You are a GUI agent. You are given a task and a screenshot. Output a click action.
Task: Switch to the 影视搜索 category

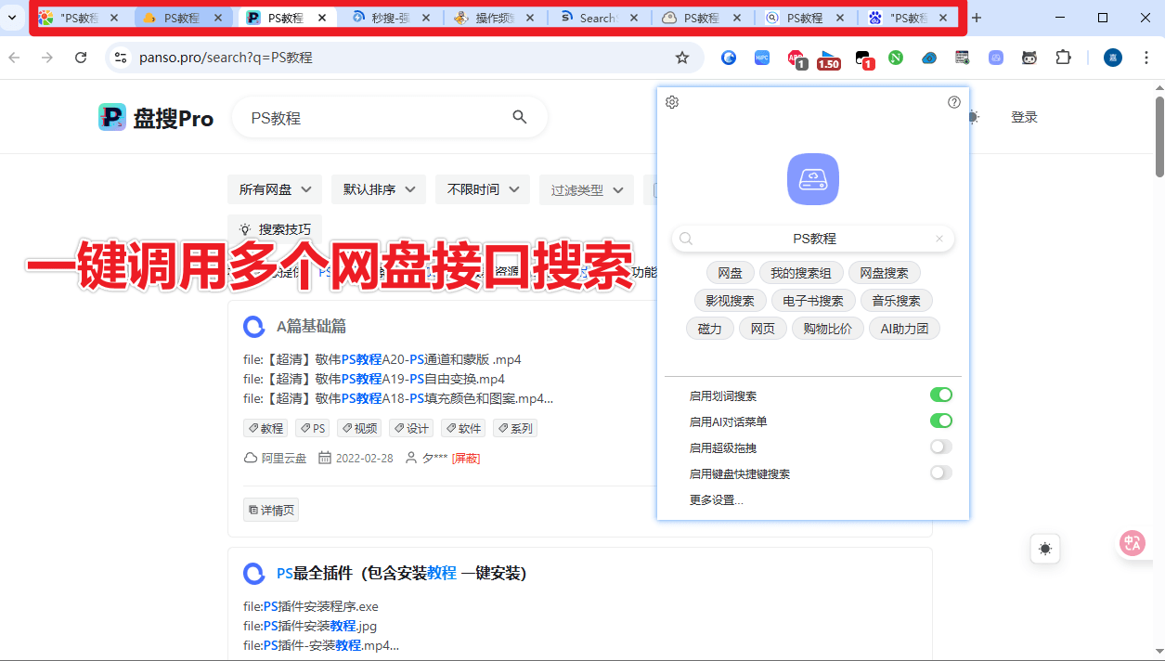pos(730,300)
